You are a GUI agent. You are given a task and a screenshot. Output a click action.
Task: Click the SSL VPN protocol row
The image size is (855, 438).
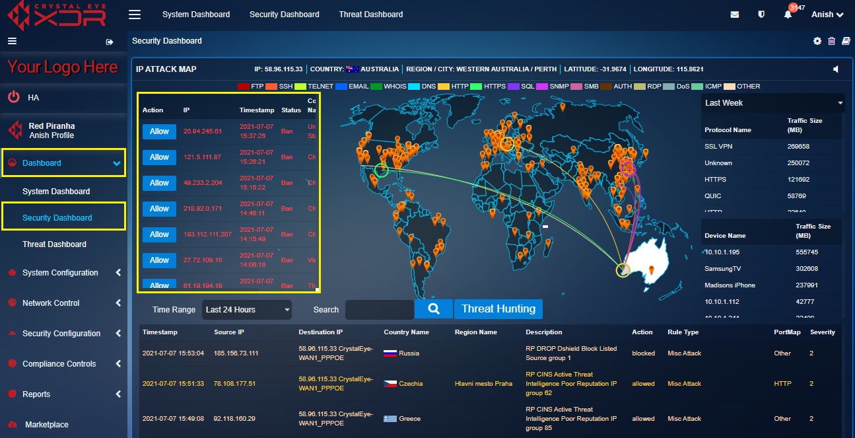click(x=772, y=147)
